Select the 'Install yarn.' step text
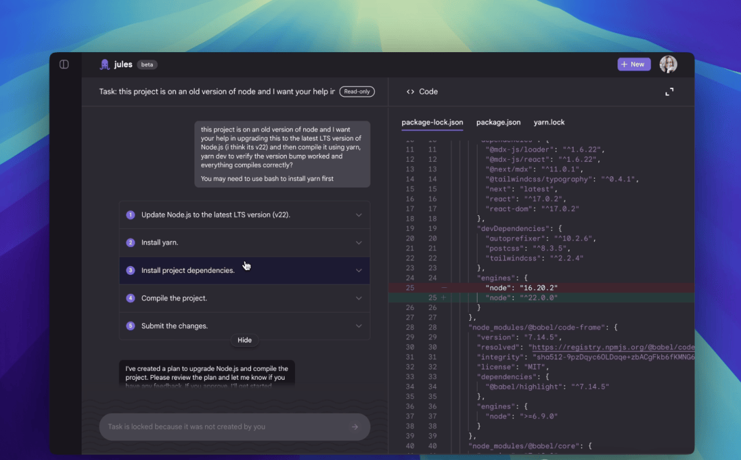The width and height of the screenshot is (741, 460). point(160,243)
